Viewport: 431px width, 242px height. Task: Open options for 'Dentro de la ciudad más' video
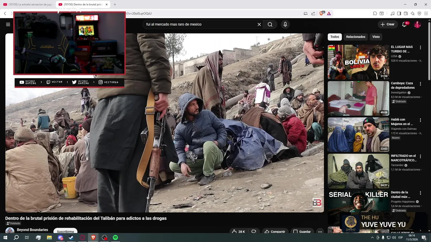(420, 193)
